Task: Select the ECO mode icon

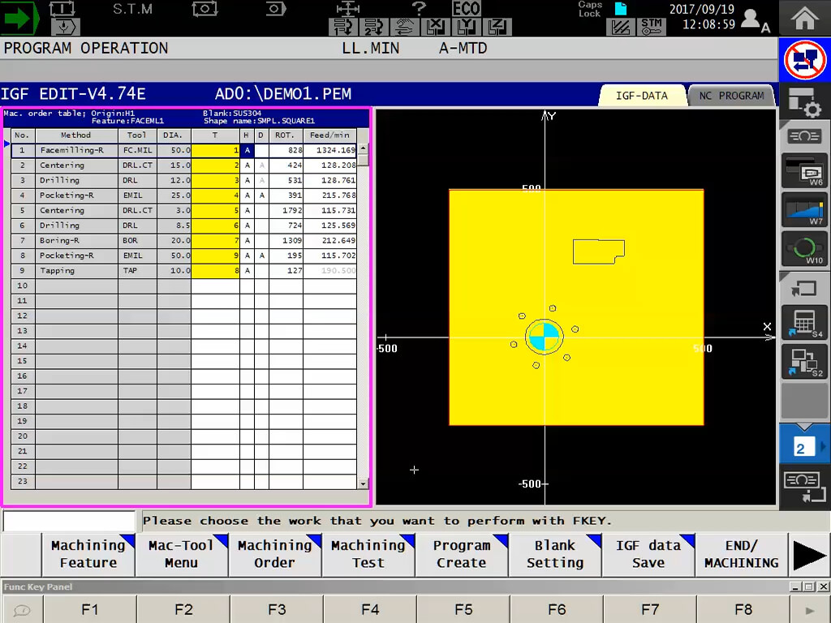Action: coord(467,9)
